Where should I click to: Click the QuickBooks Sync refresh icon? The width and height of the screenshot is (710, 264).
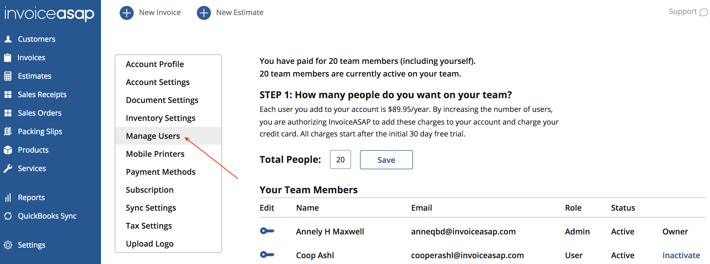8,216
